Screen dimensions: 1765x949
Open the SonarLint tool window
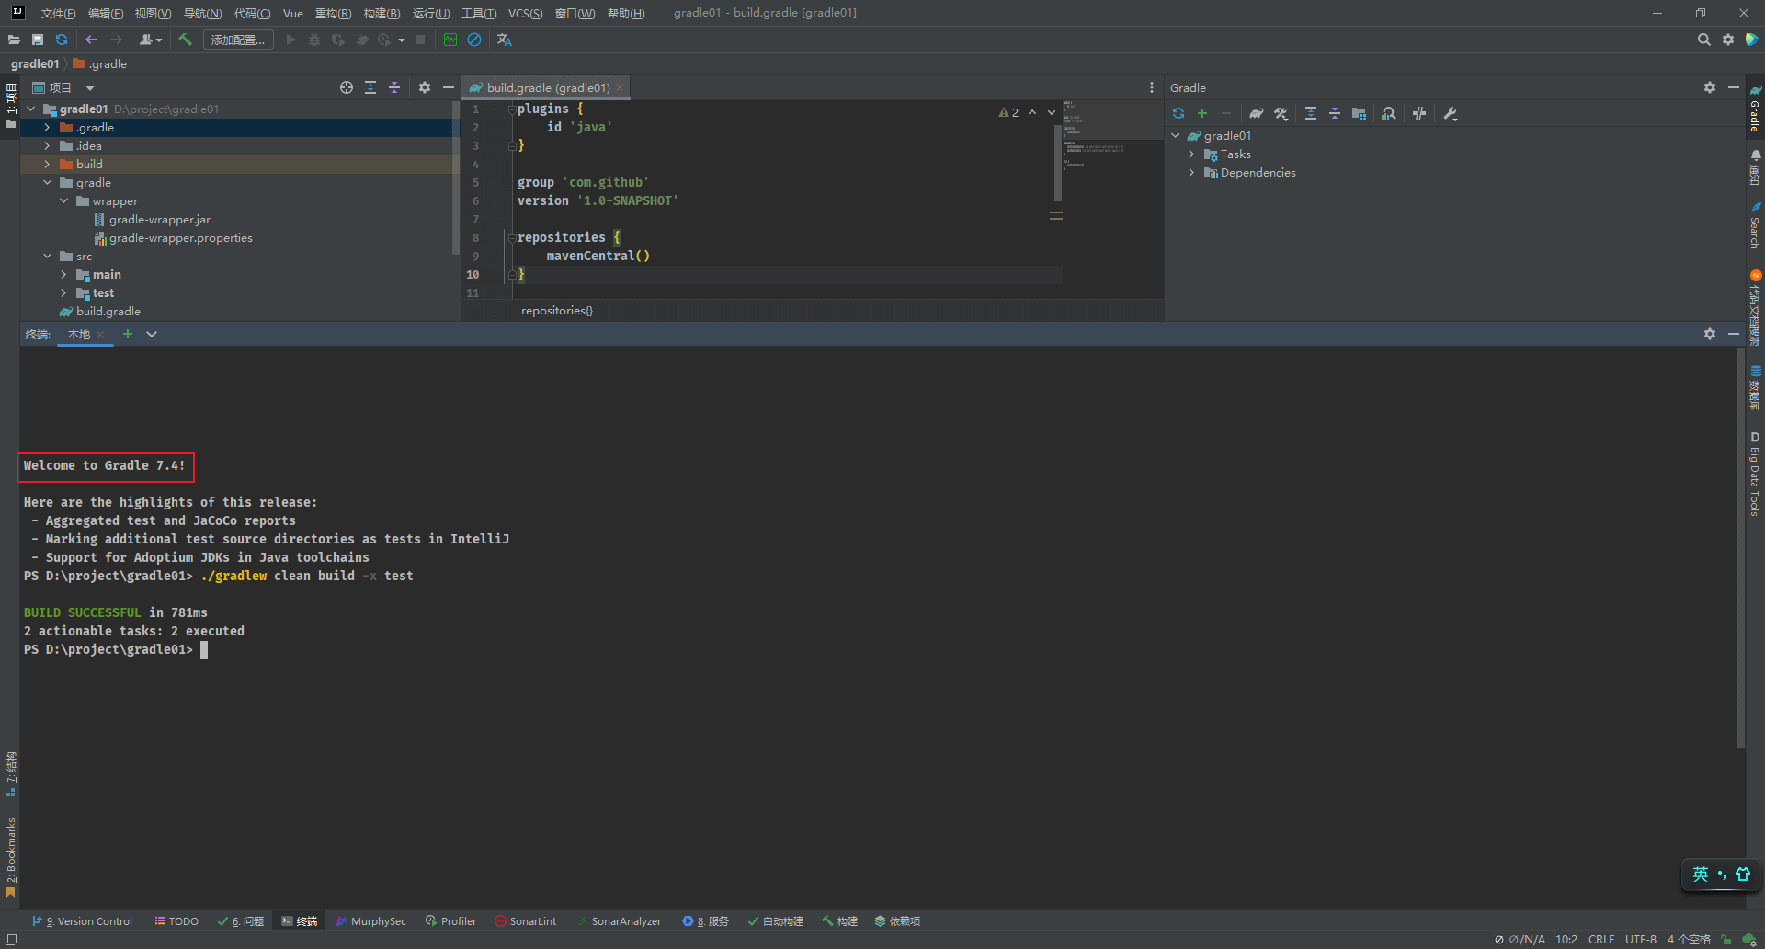(526, 920)
